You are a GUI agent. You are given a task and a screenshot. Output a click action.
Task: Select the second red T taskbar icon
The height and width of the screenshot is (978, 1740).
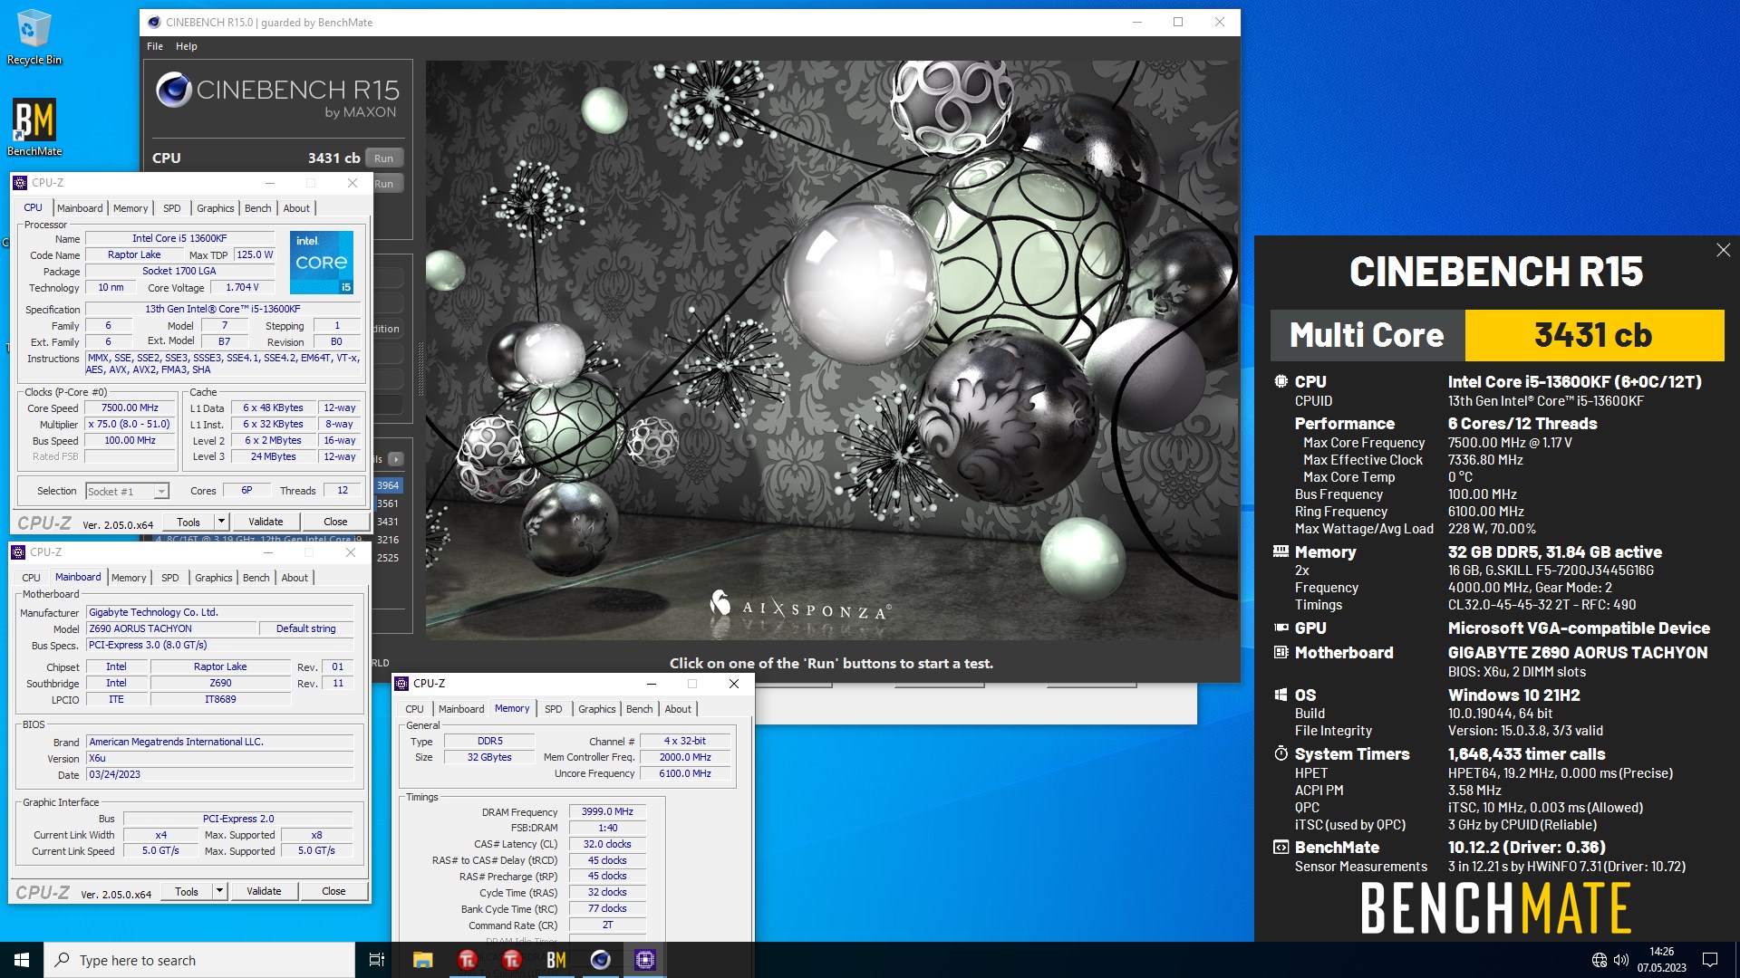pyautogui.click(x=511, y=960)
